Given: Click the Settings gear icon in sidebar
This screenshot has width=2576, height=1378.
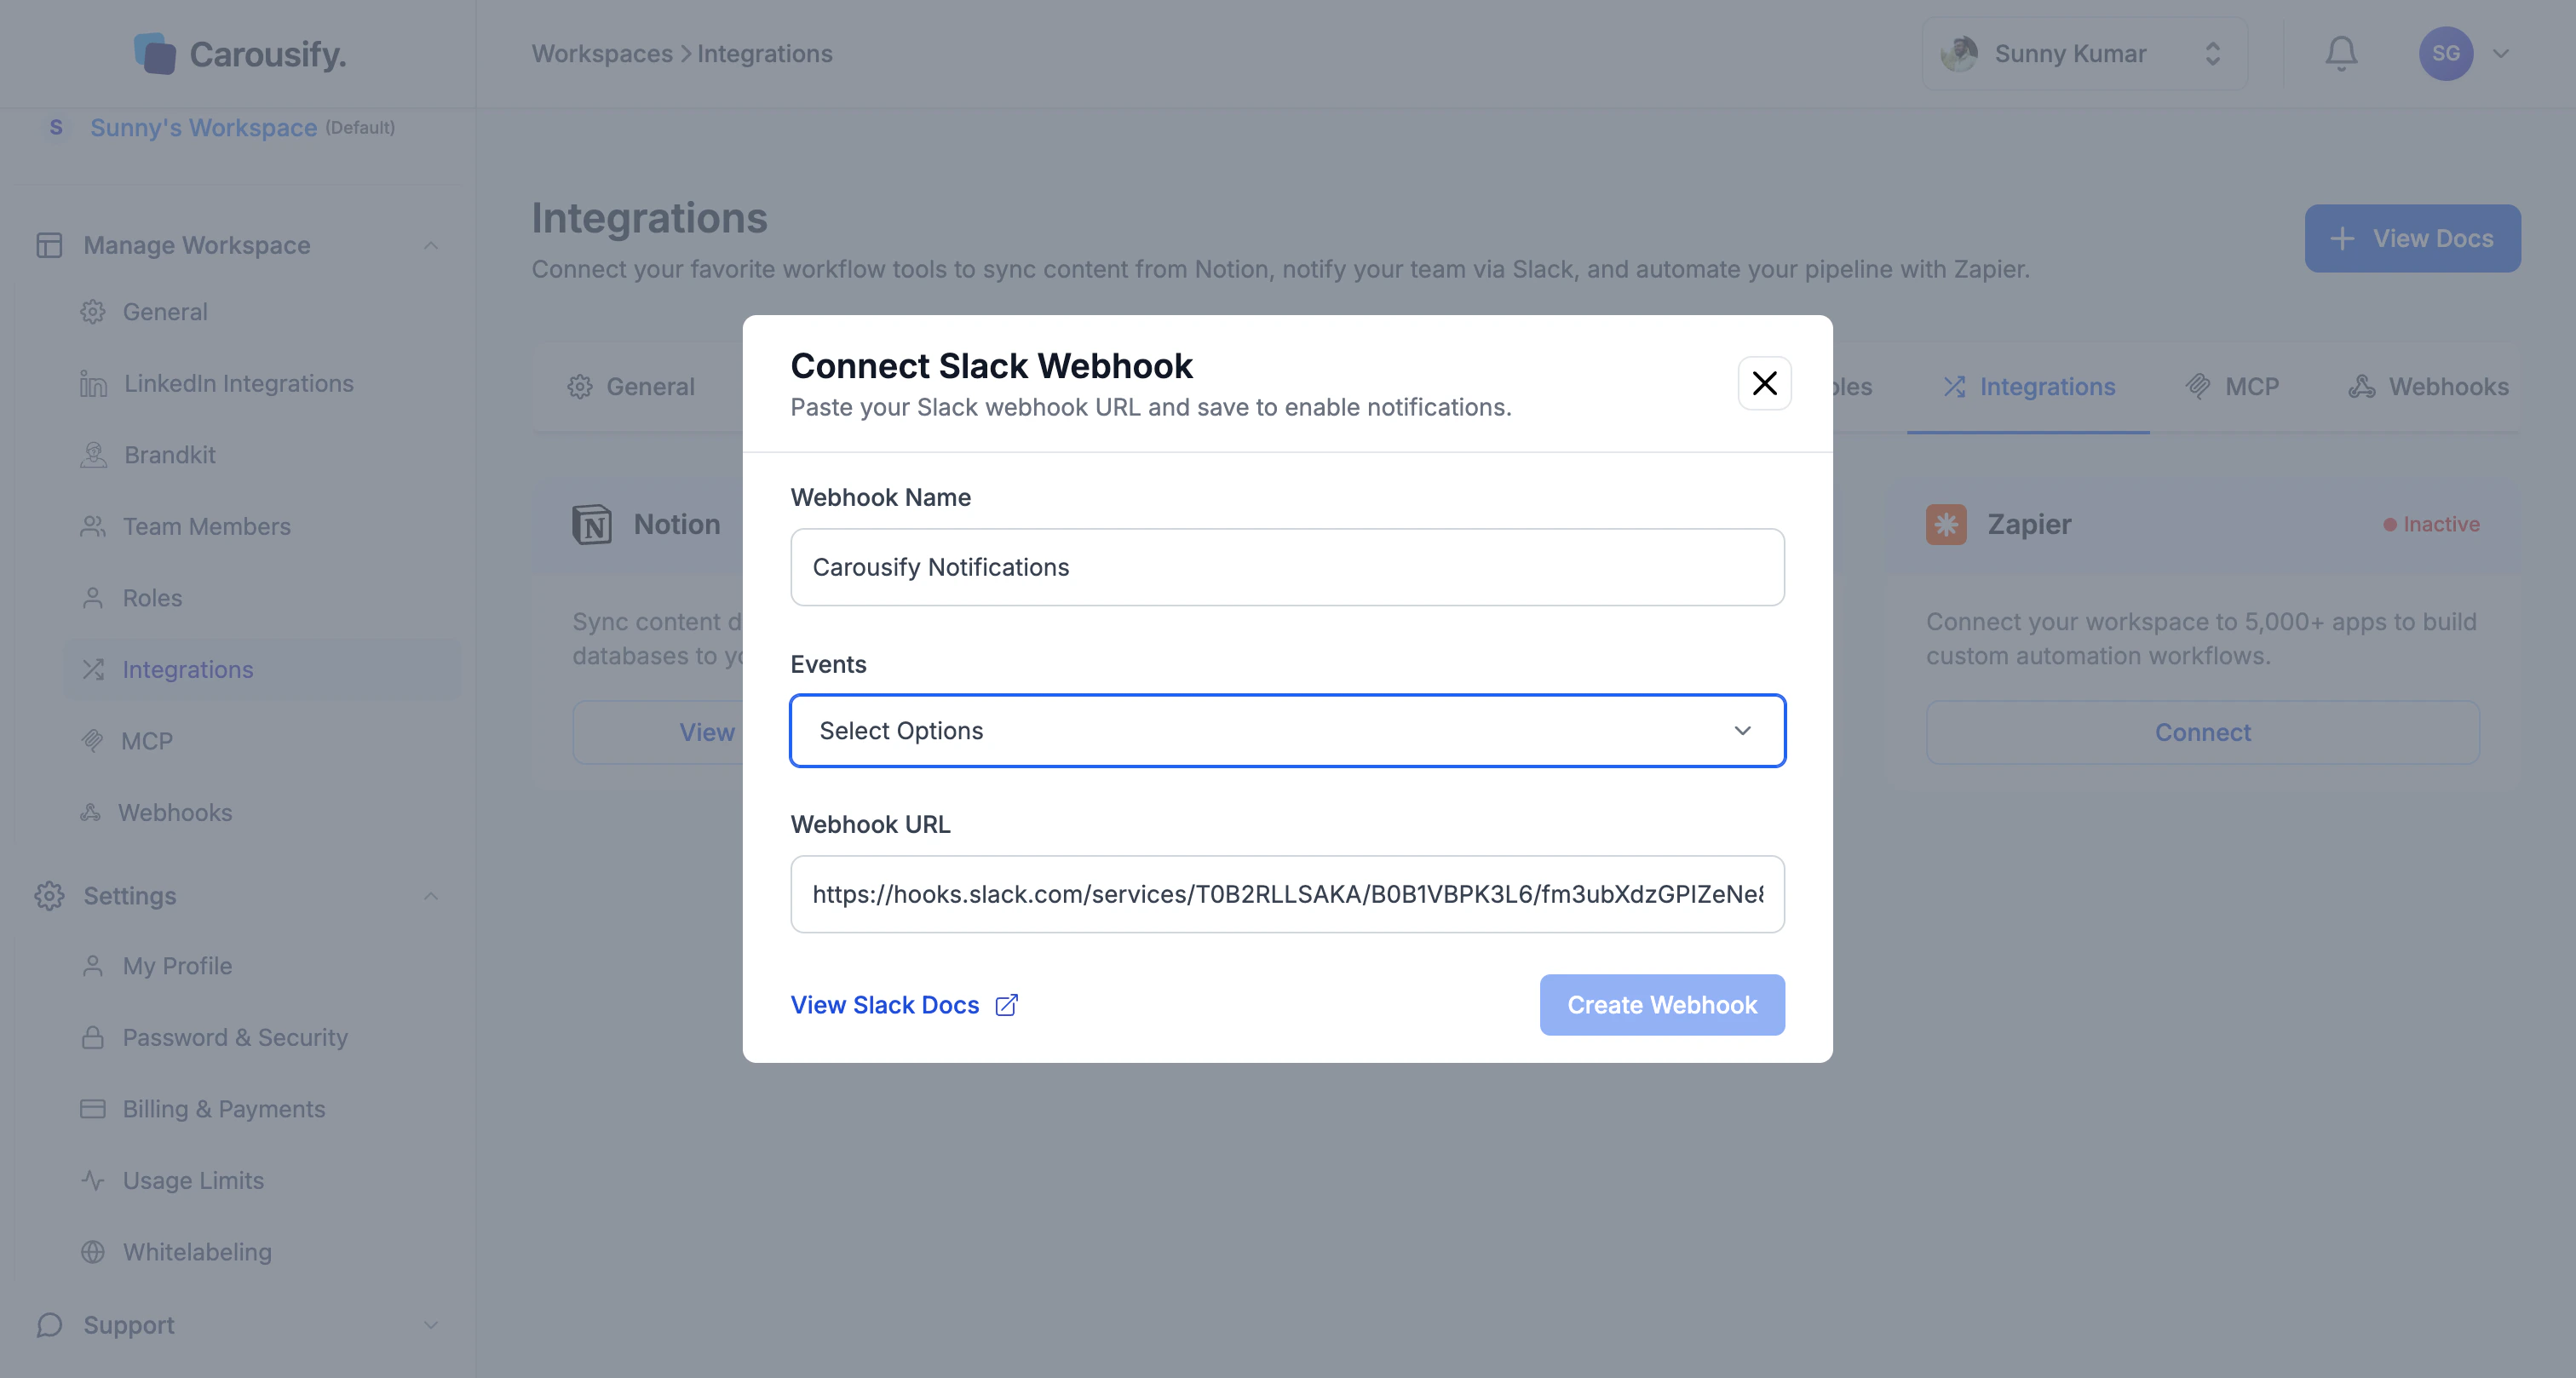Looking at the screenshot, I should [49, 896].
